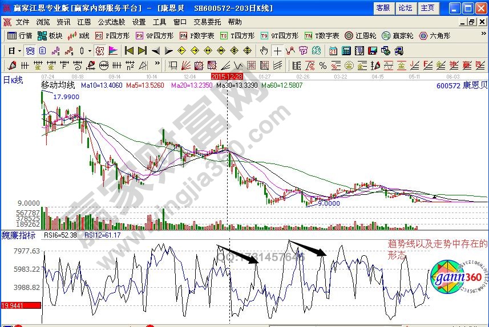Select the hand pan tool
Screen dimensions: 489x327
click(x=264, y=50)
